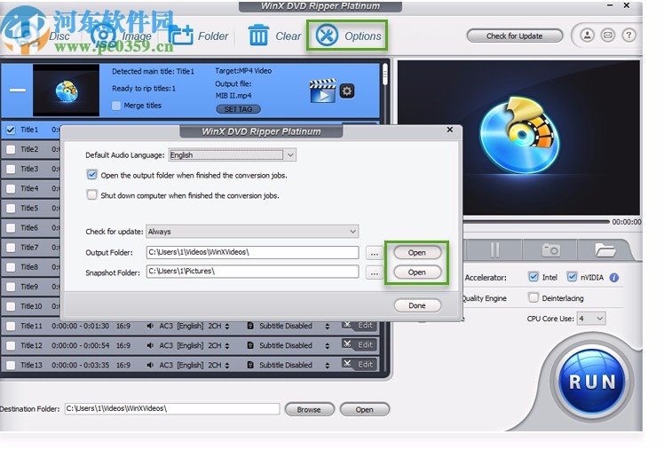
Task: Load a DVD Folder source
Action: tap(199, 36)
